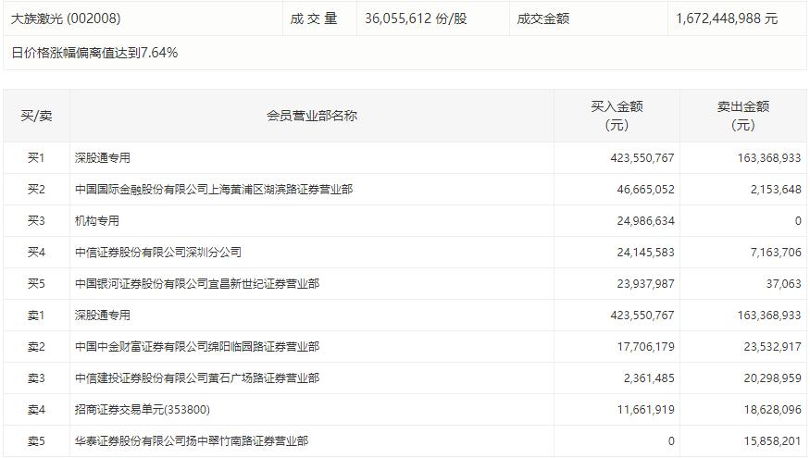Select stock name 大族激光 (002008)
Image resolution: width=810 pixels, height=458 pixels.
[x=66, y=19]
